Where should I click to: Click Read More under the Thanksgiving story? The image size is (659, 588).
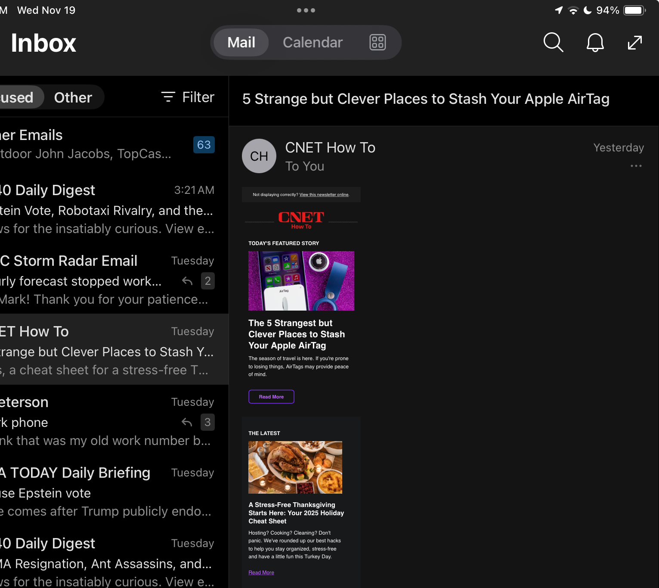(261, 572)
